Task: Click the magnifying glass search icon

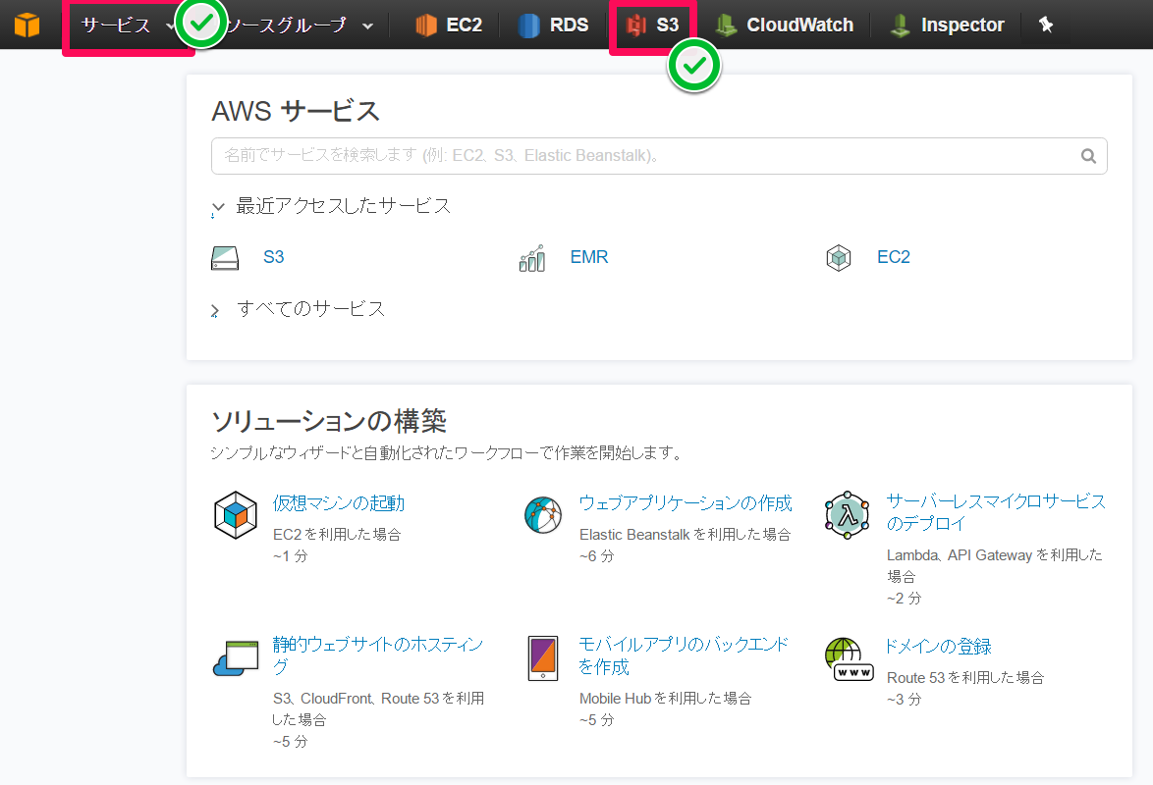Action: coord(1088,156)
